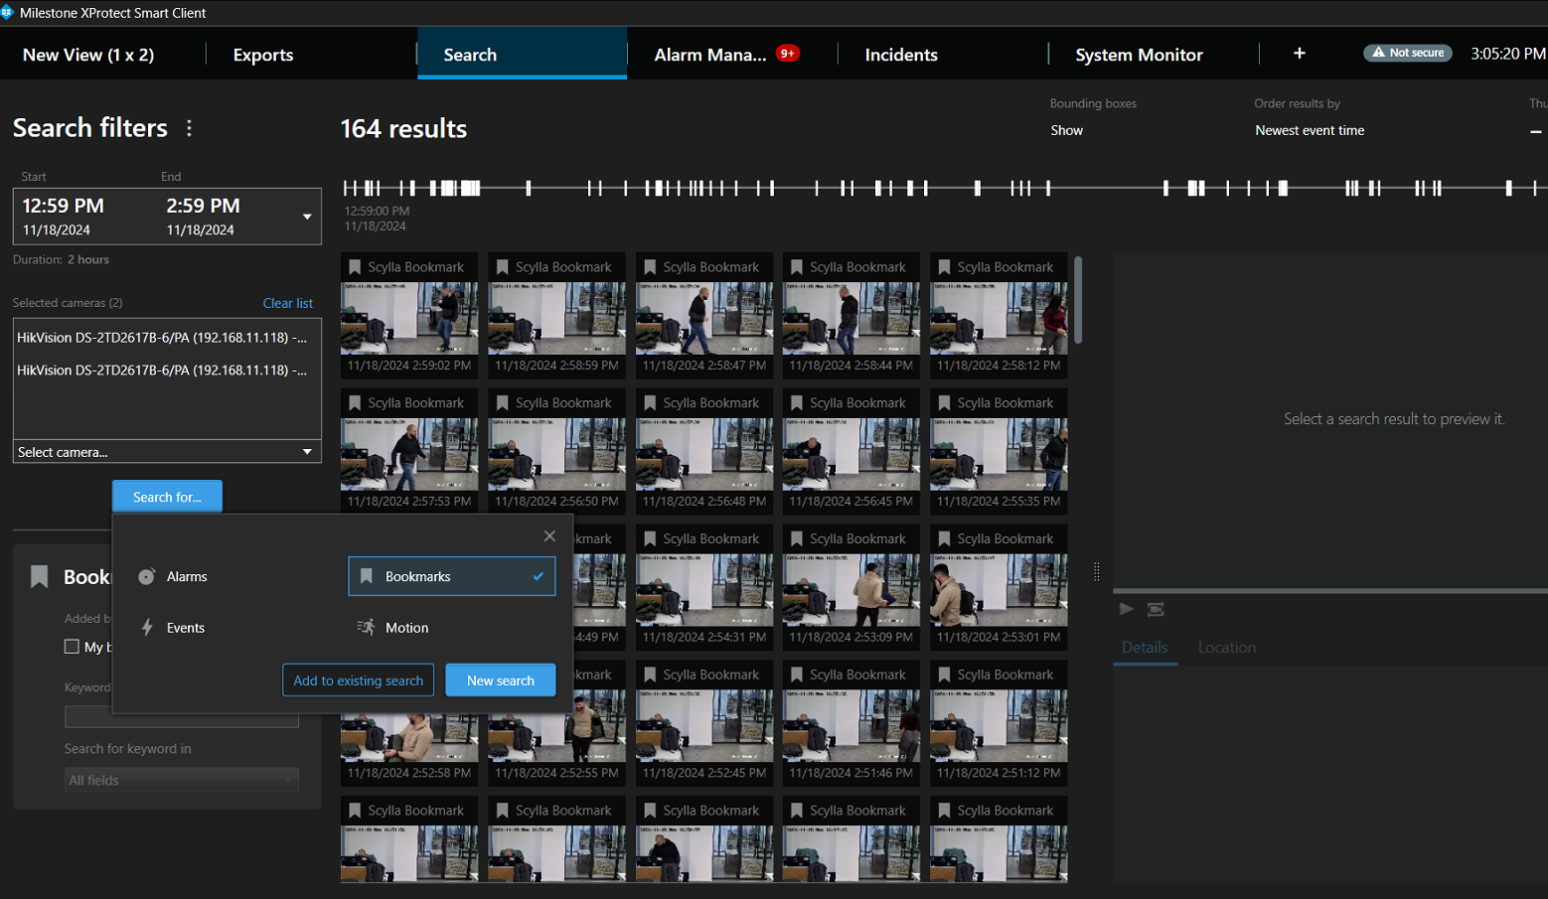Click the Clear list link
The image size is (1548, 899).
(287, 303)
